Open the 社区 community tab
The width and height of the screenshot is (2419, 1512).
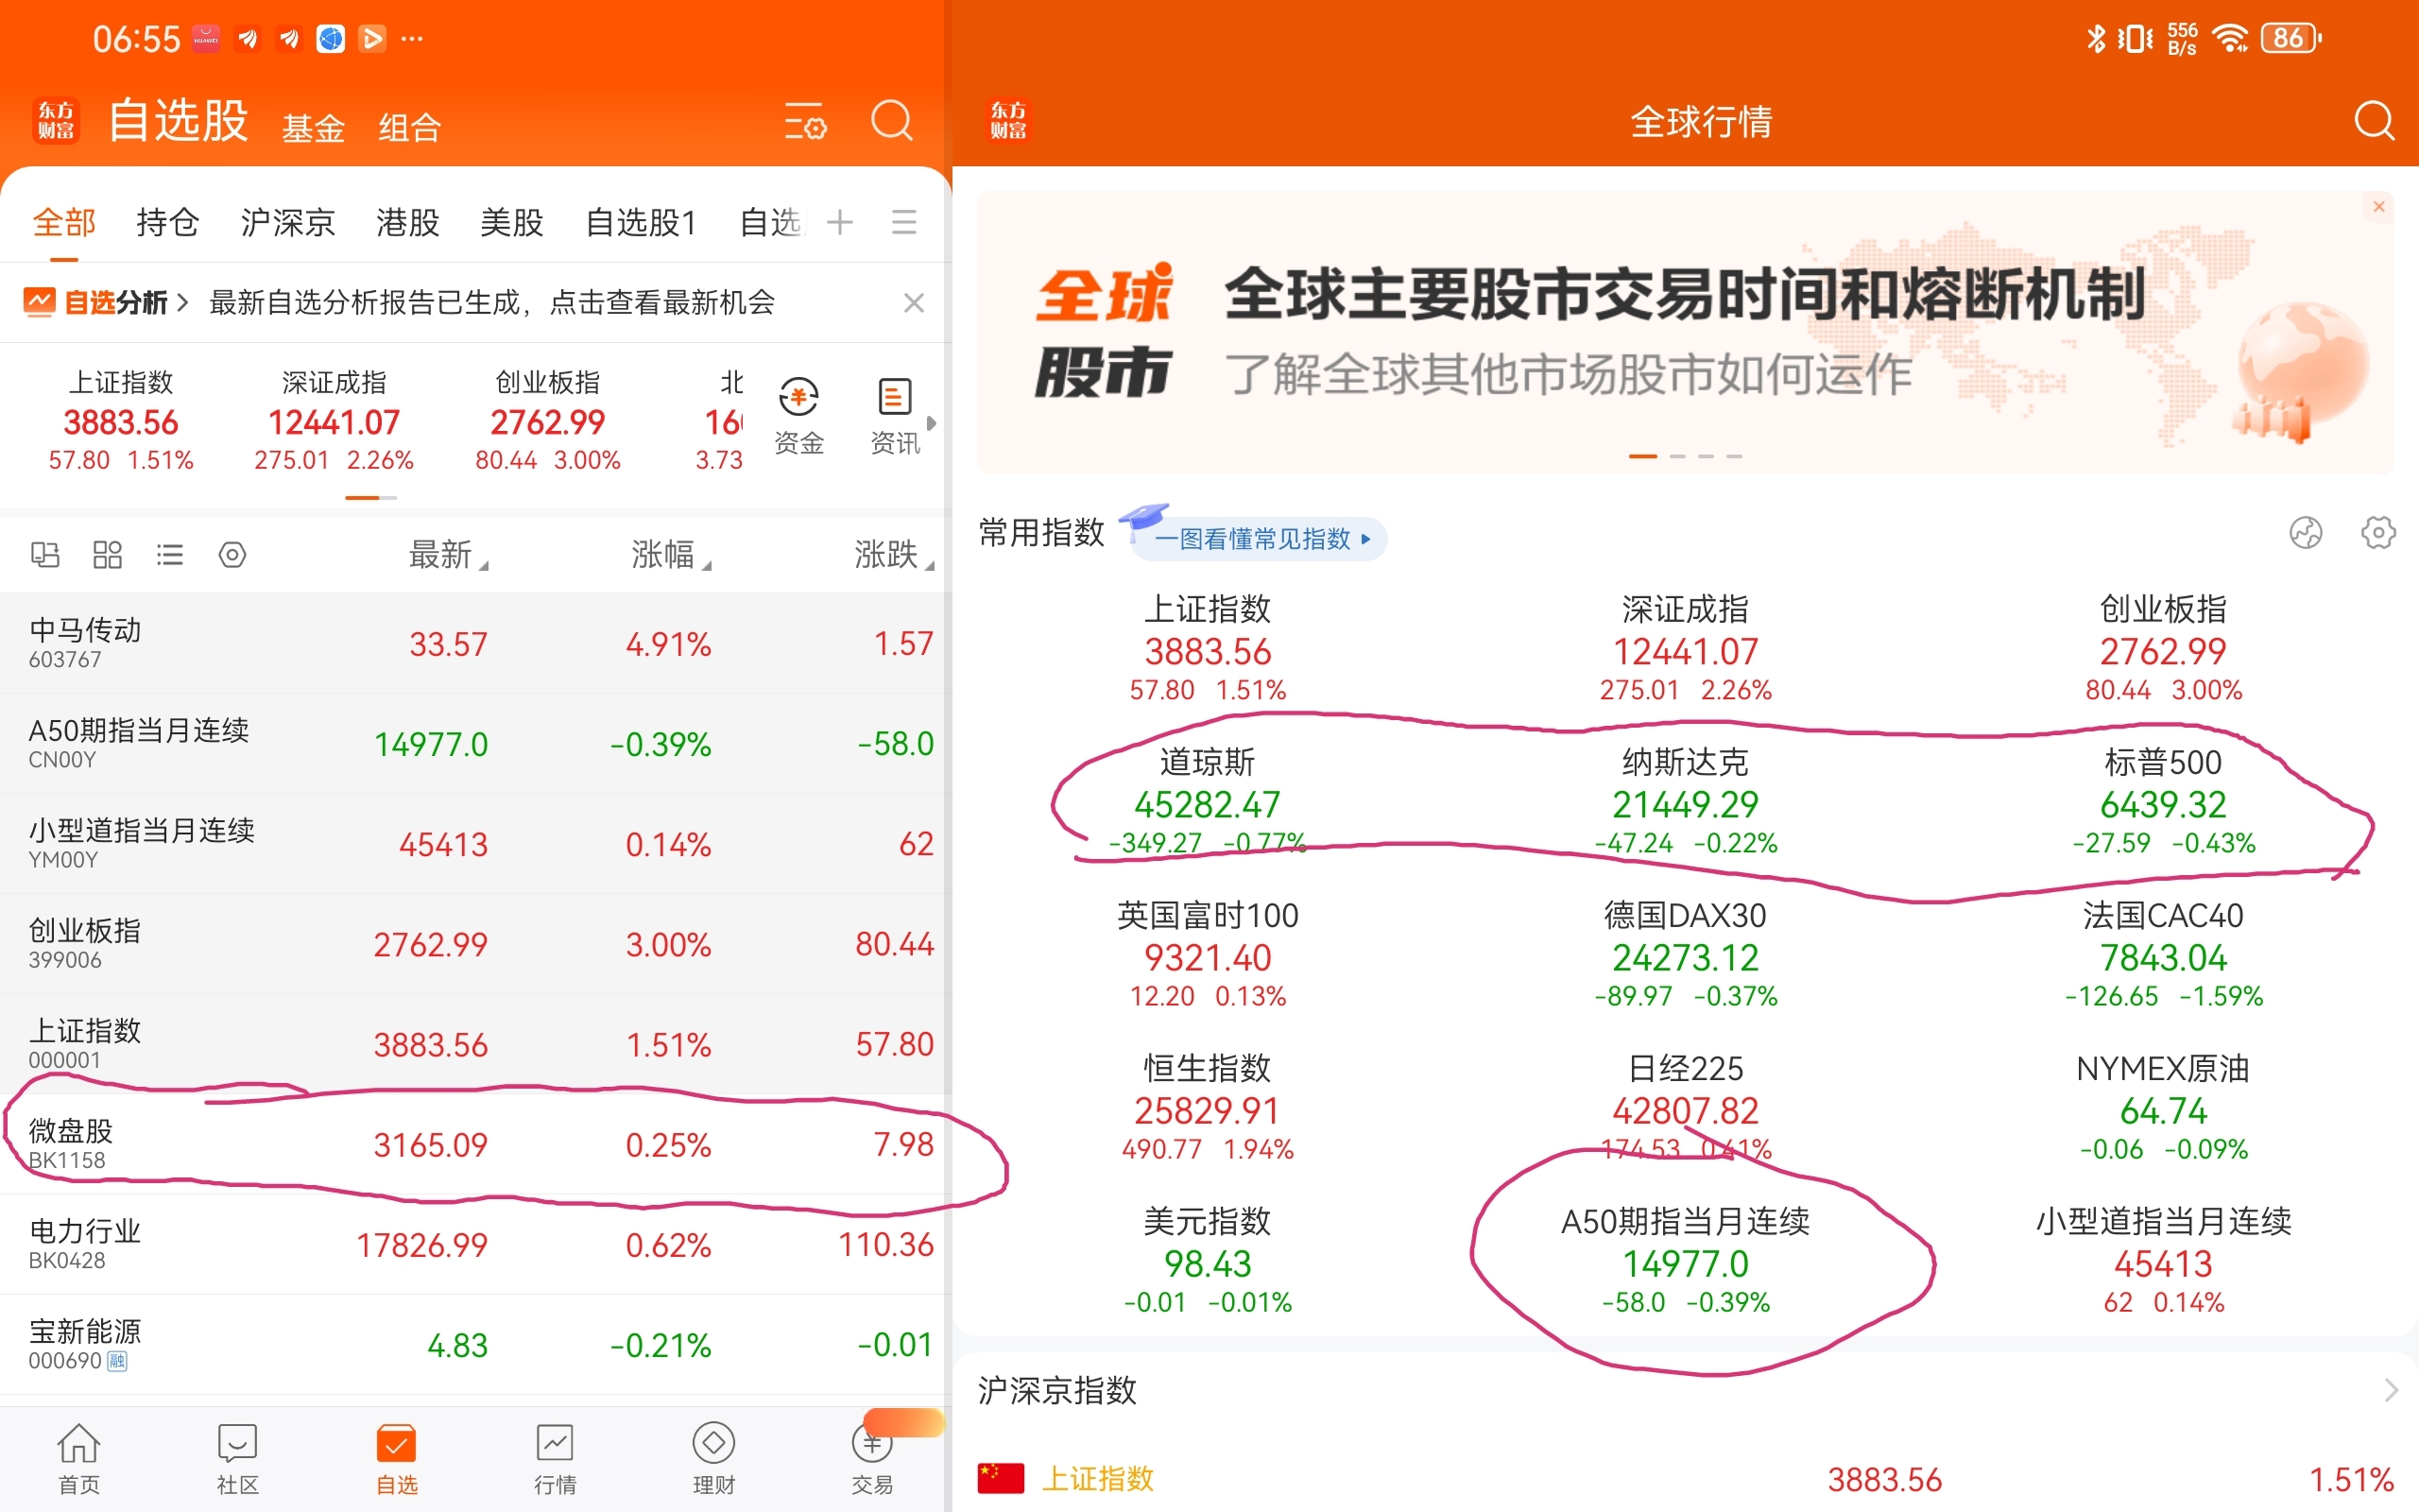tap(238, 1459)
